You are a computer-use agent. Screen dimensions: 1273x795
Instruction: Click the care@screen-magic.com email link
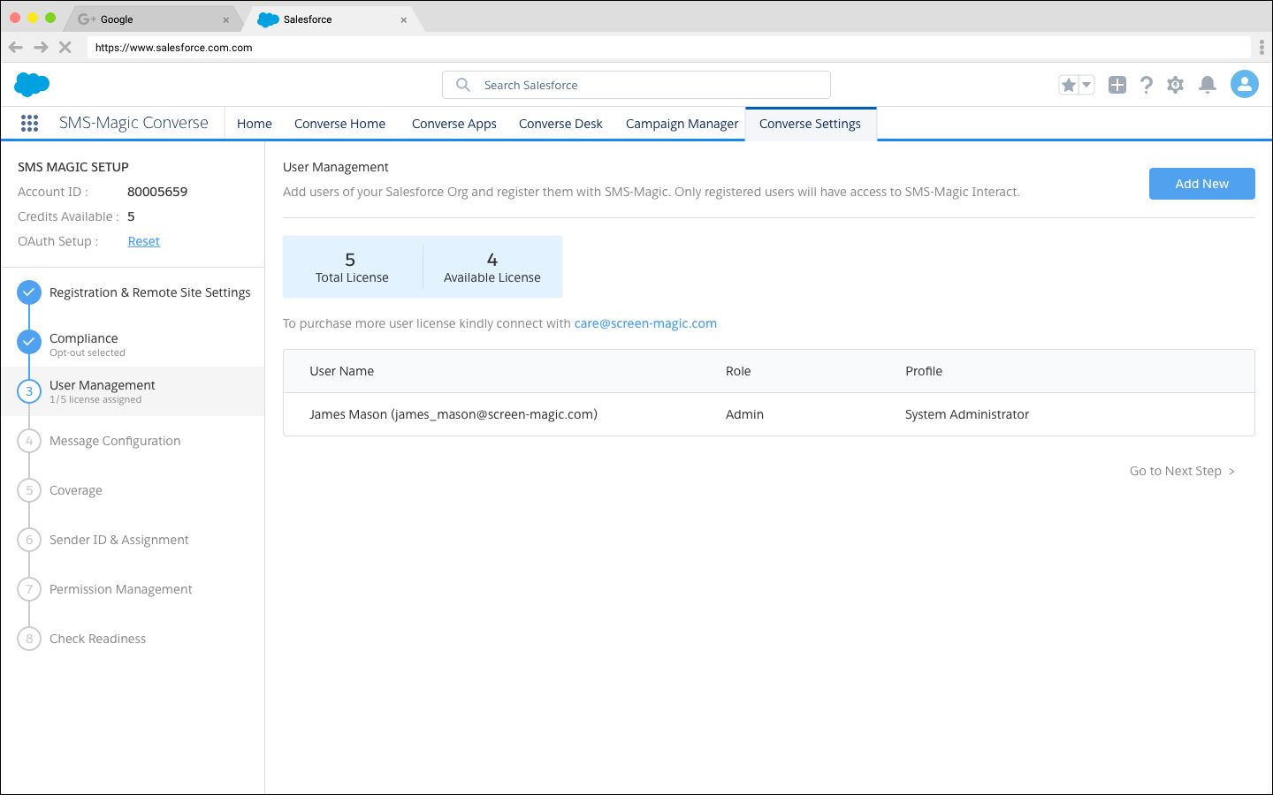645,323
